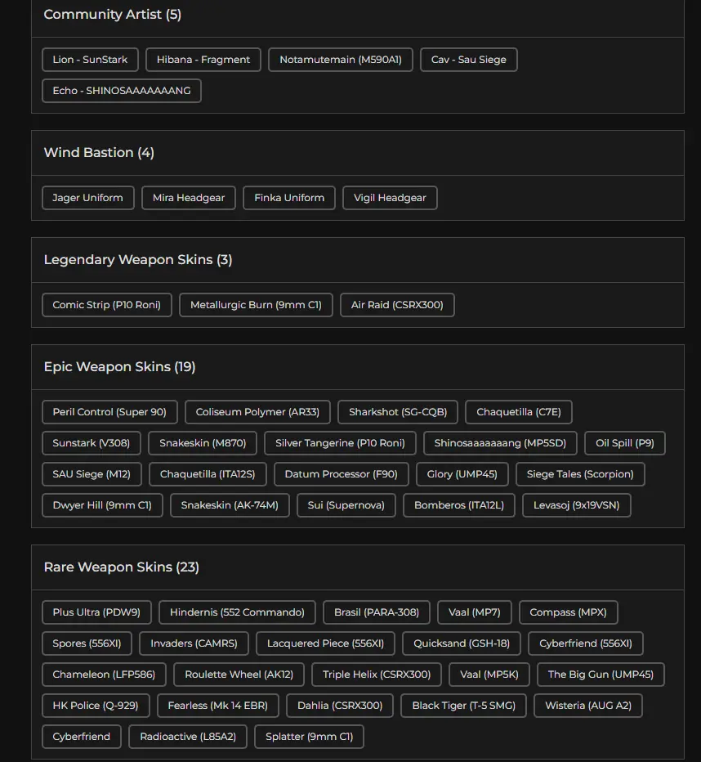
Task: Click the Rare Weapon Skins (23) heading
Action: pyautogui.click(x=121, y=567)
